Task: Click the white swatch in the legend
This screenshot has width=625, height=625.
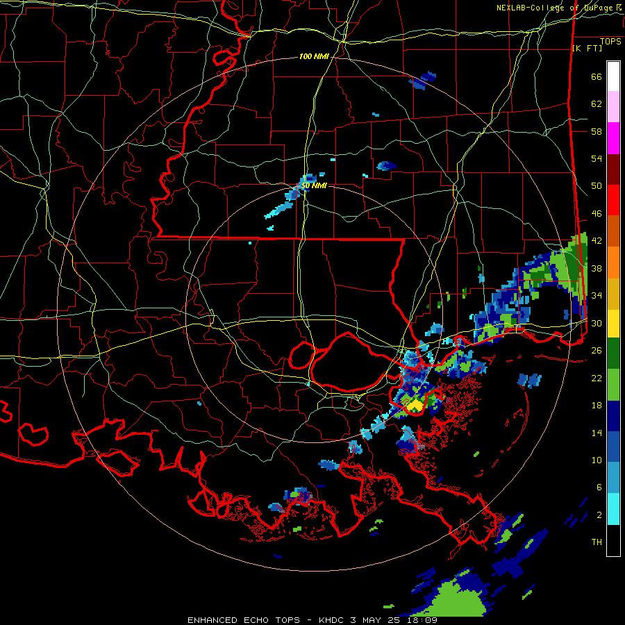Action: [x=613, y=76]
